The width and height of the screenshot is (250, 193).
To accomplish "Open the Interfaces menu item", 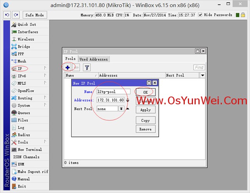I will pyautogui.click(x=30, y=32).
